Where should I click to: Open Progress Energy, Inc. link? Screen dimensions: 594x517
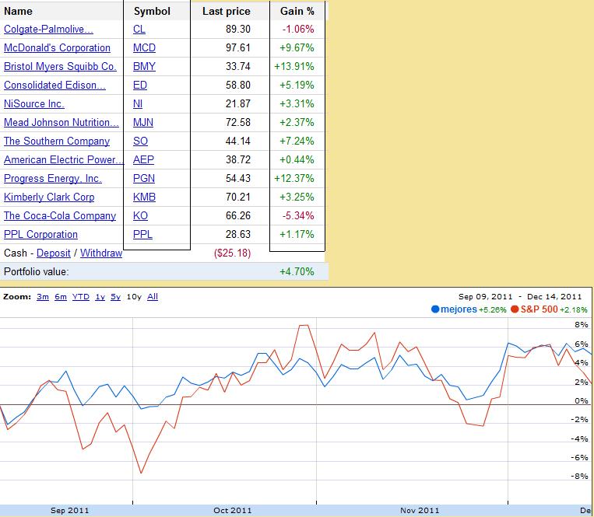pos(53,178)
